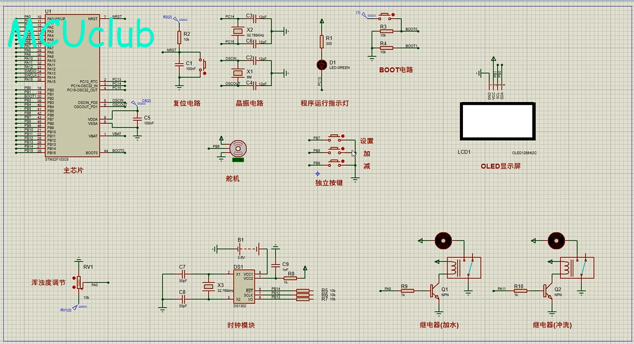The height and width of the screenshot is (344, 634).
Task: Click the add-water relay coil
Action: pos(454,268)
